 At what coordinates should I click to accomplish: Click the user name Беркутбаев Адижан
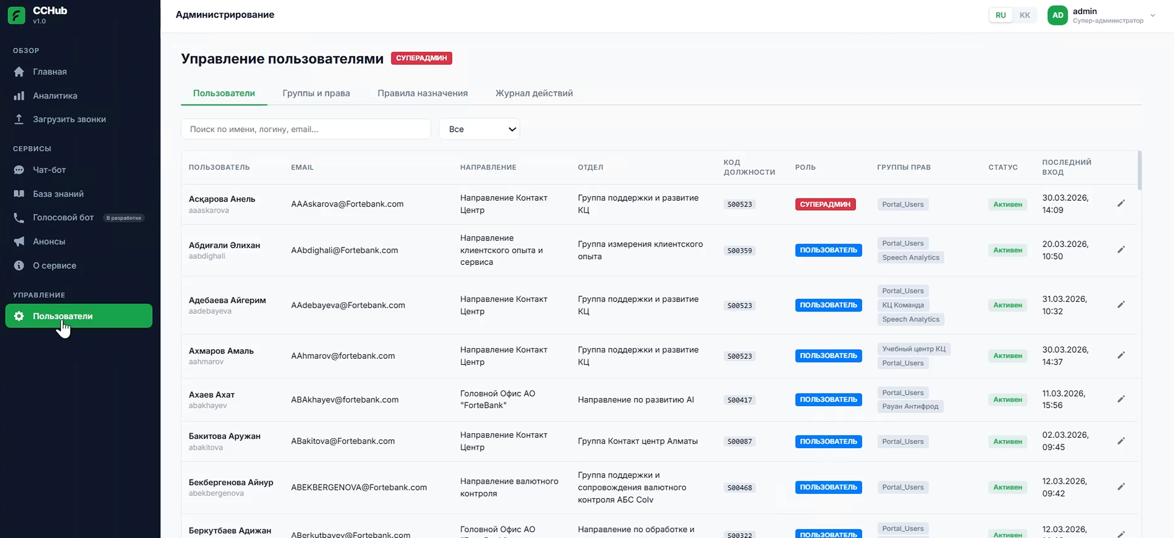(230, 530)
